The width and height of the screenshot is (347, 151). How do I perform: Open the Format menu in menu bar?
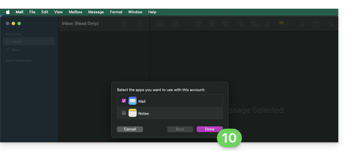[116, 12]
